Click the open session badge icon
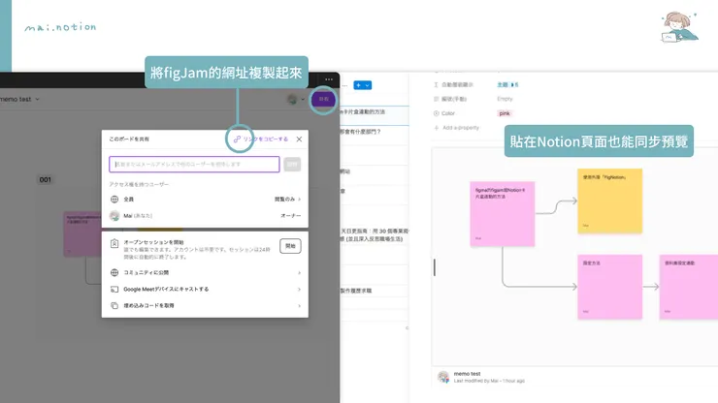This screenshot has height=403, width=718. tap(114, 243)
